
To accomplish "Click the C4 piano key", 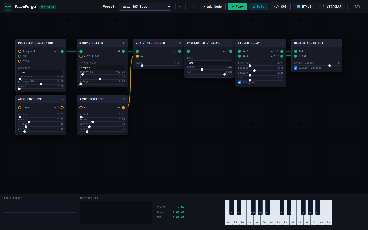I will (328, 212).
